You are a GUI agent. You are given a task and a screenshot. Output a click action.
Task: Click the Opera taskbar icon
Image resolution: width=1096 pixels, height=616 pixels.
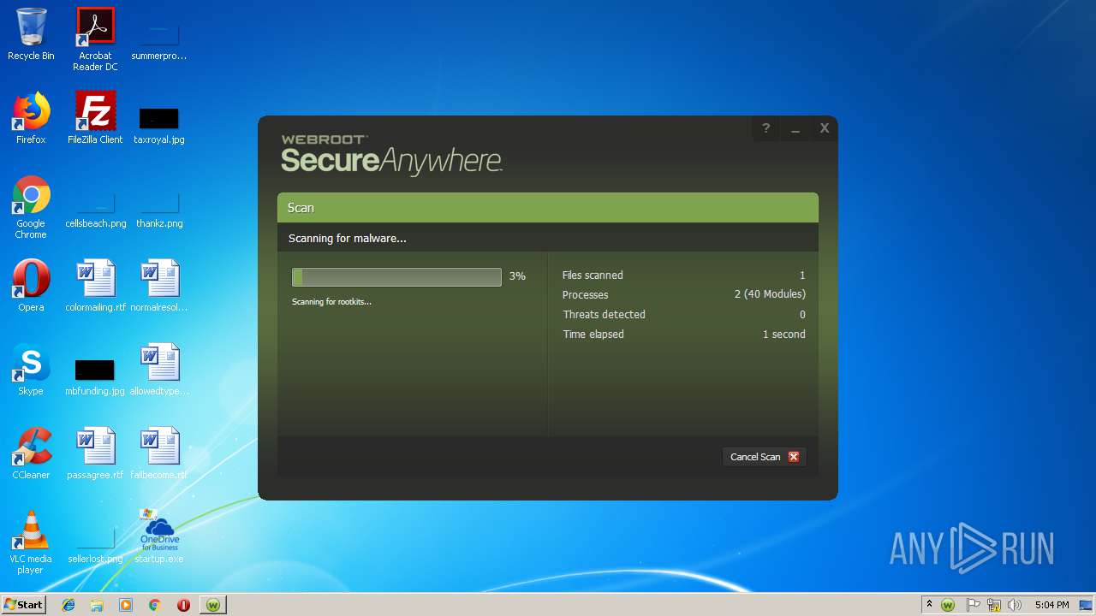click(183, 605)
